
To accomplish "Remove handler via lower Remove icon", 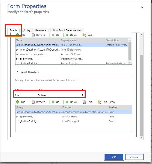I will 34,102.
